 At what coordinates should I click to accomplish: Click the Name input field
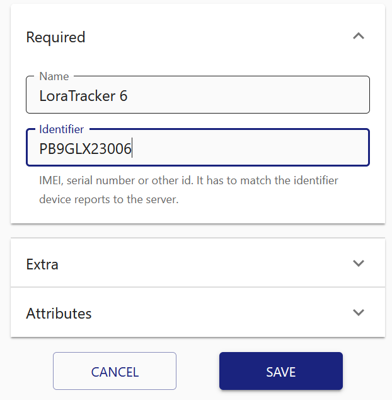(x=198, y=96)
